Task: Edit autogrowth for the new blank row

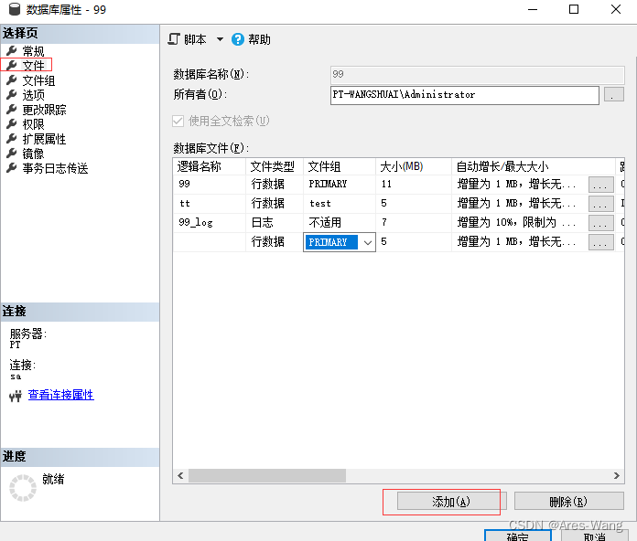Action: tap(600, 242)
